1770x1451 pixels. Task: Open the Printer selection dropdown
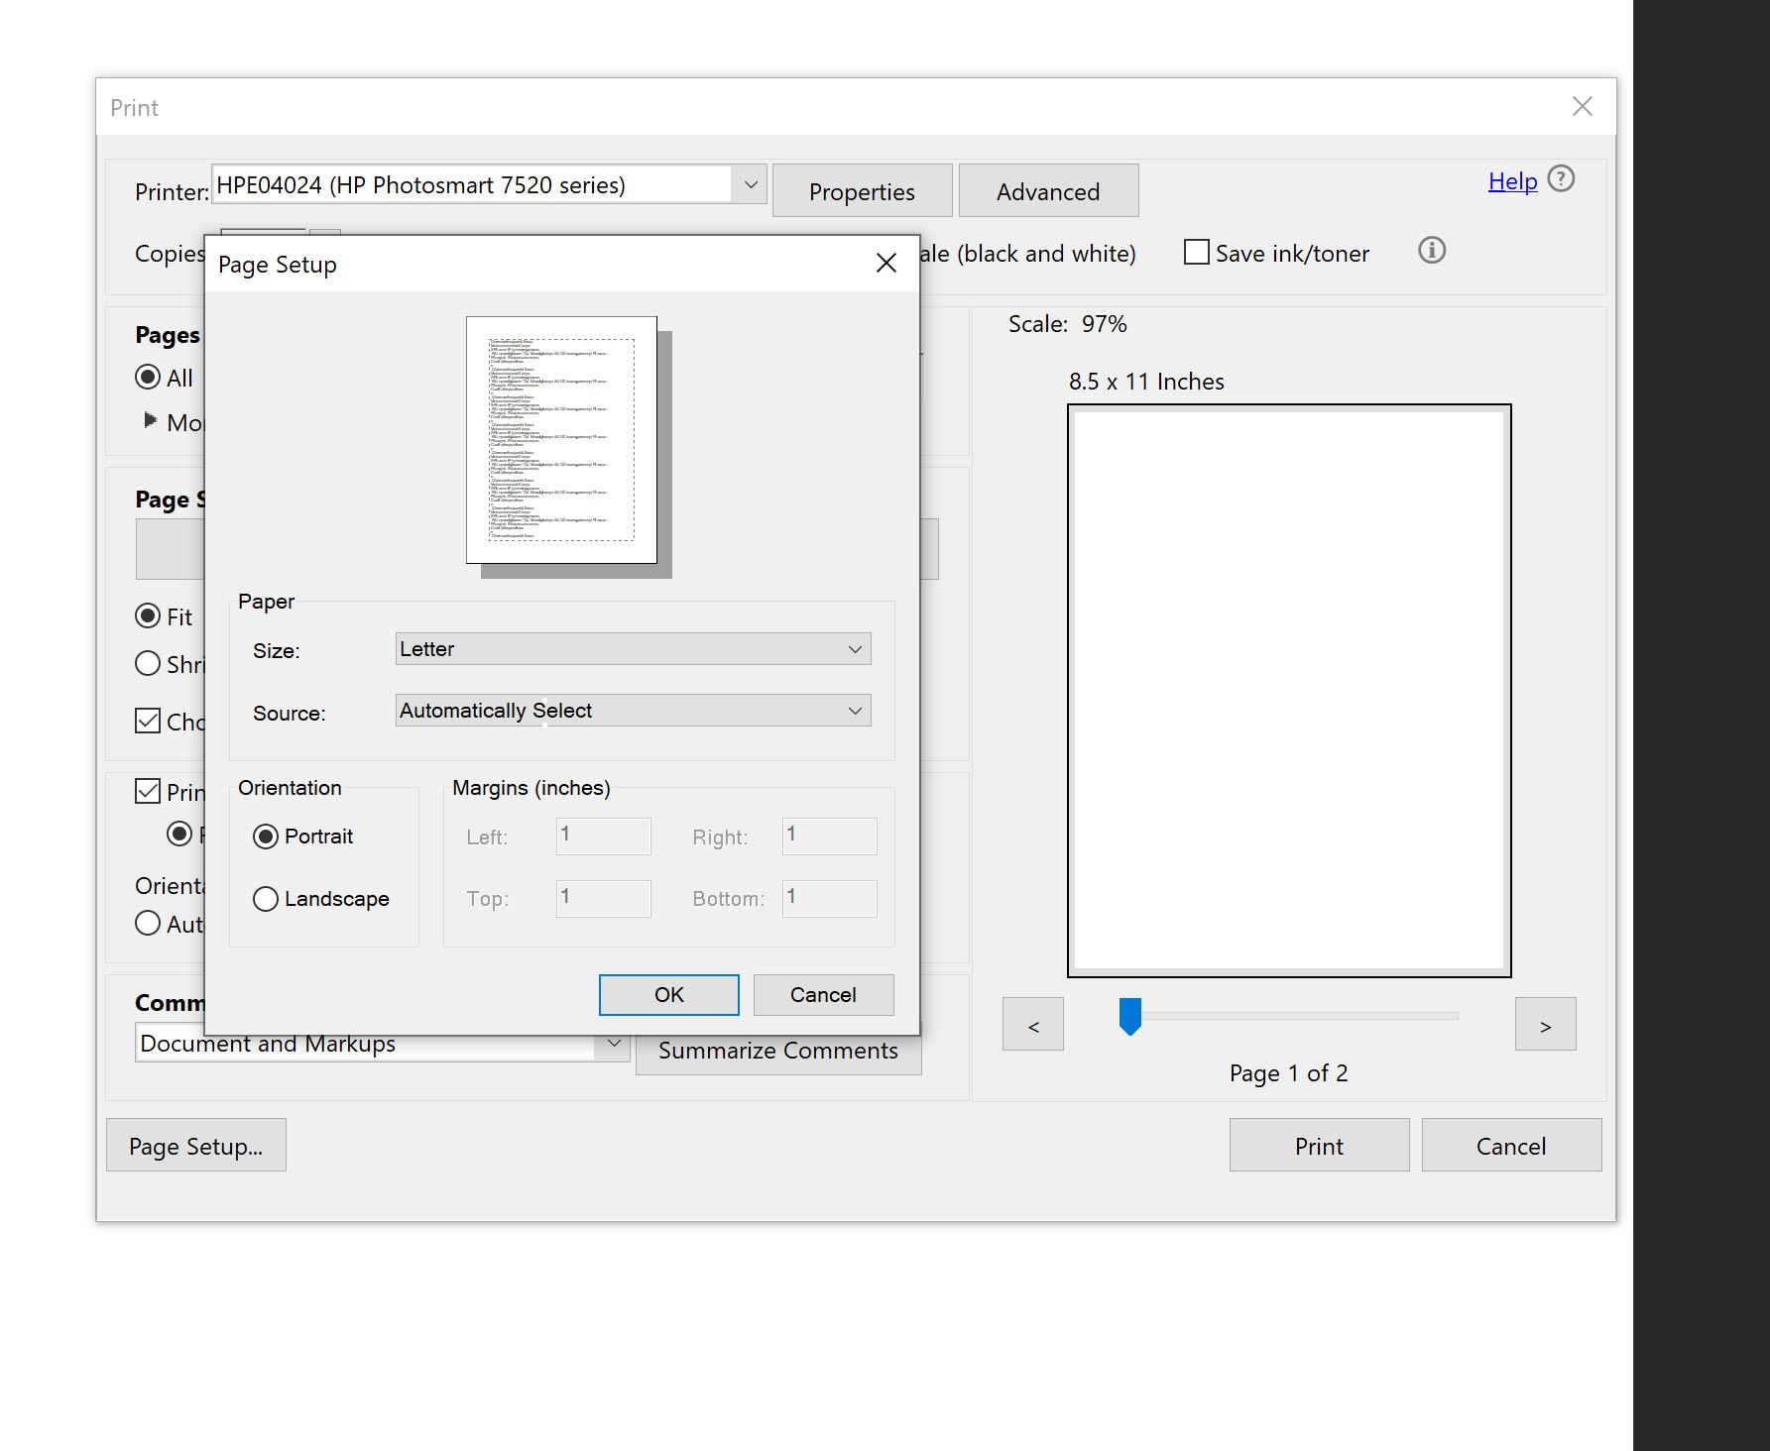750,184
